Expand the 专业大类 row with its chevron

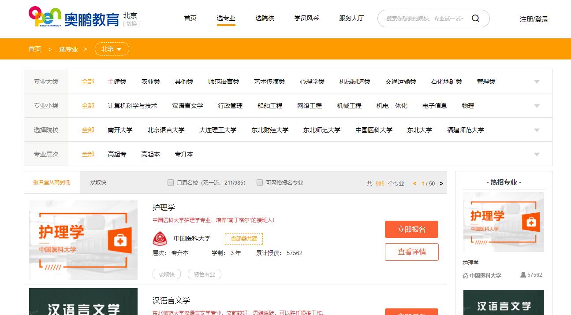(x=537, y=81)
